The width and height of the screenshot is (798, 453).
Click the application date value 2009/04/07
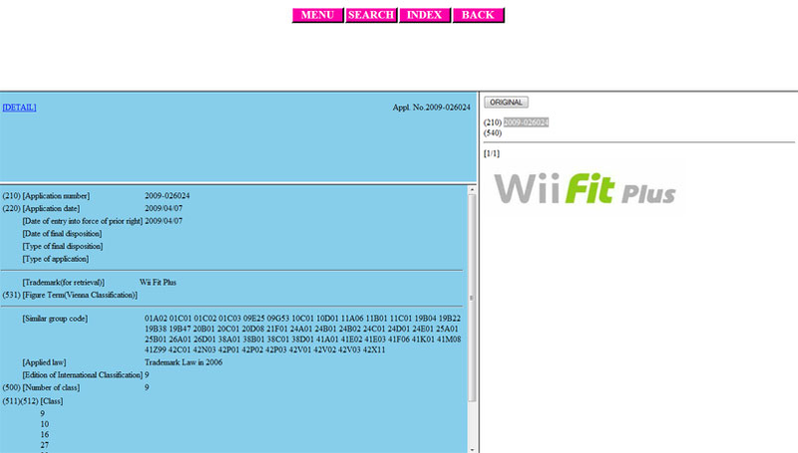(164, 208)
